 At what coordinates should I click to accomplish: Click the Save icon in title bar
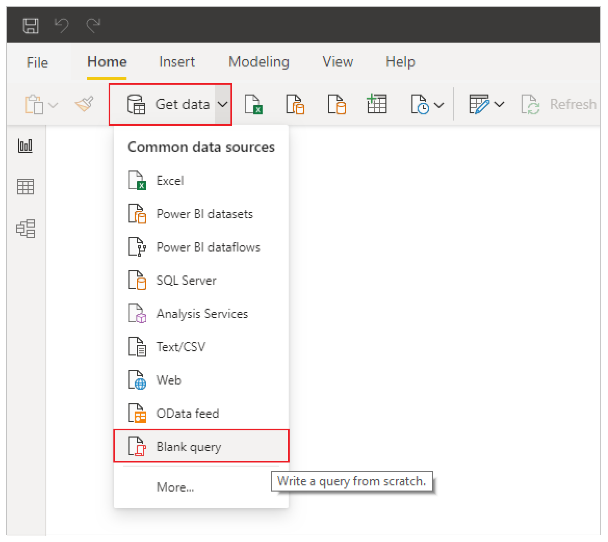coord(31,25)
